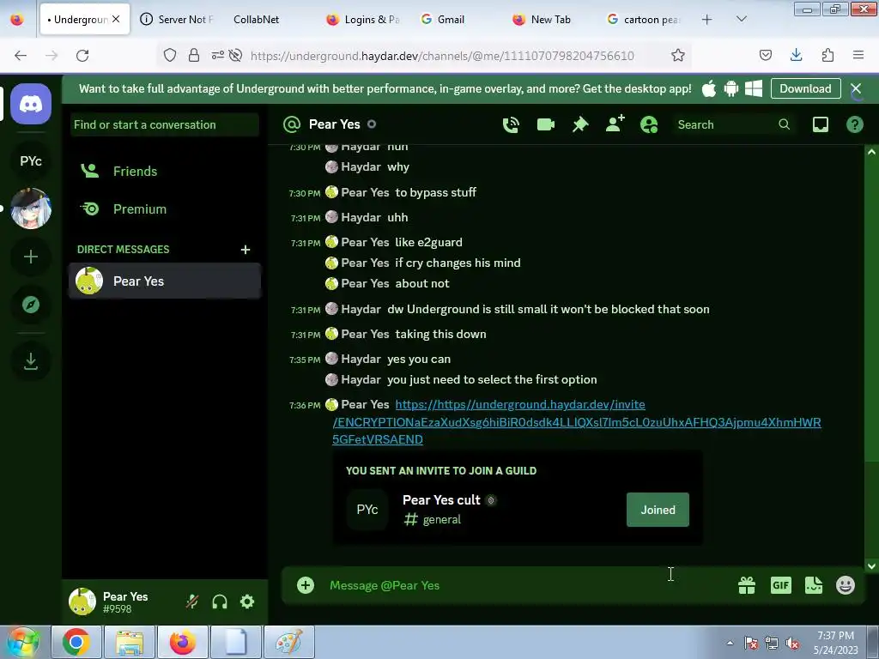
Task: Click the Android platform icon
Action: pyautogui.click(x=731, y=88)
